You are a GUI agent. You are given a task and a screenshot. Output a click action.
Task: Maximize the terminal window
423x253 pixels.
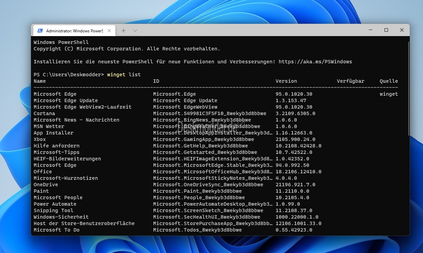(x=386, y=30)
